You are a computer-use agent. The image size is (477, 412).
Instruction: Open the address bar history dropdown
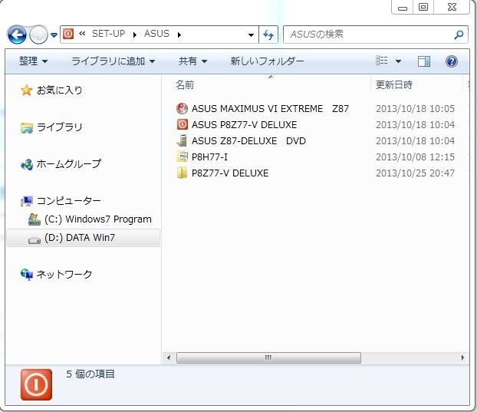pyautogui.click(x=251, y=35)
